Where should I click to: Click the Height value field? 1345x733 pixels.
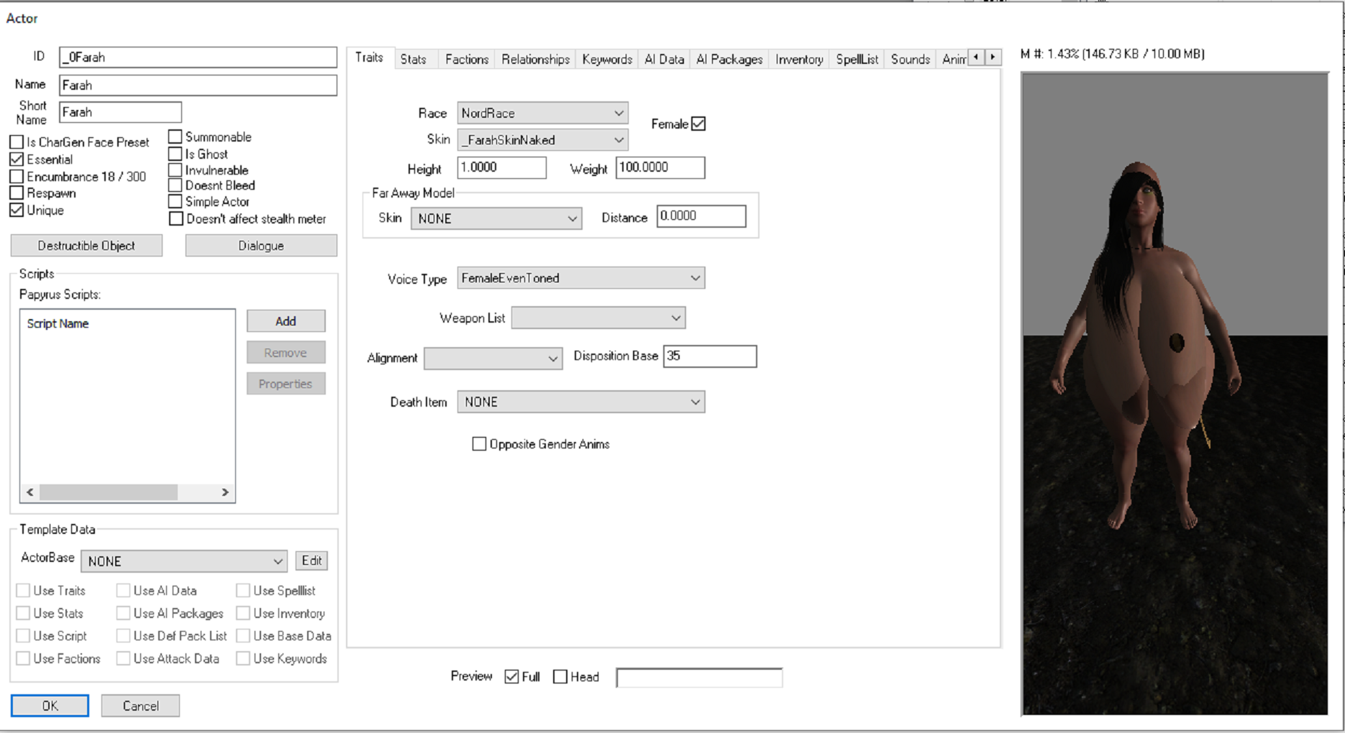tap(501, 167)
